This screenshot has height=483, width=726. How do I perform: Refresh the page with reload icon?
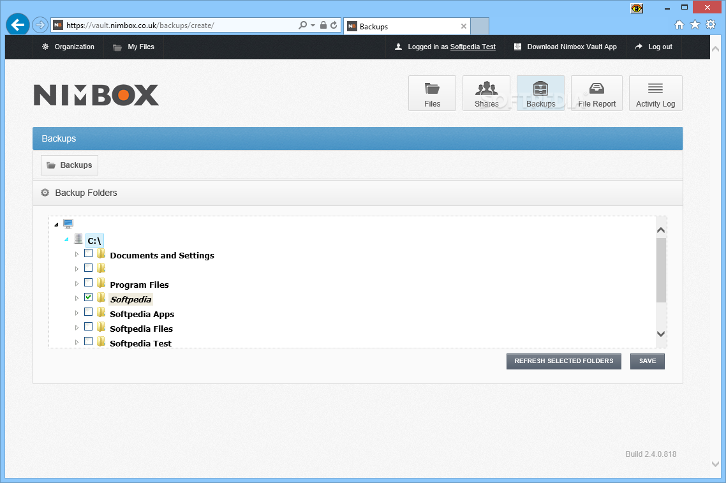pos(334,25)
